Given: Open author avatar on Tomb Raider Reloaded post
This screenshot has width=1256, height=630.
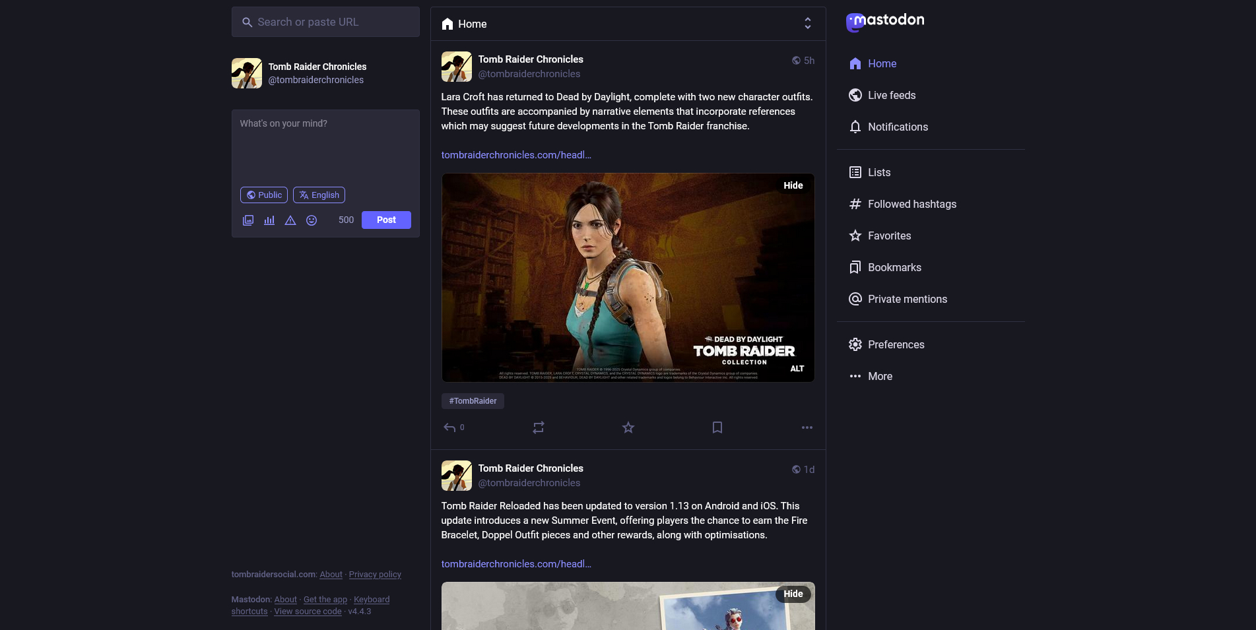Looking at the screenshot, I should pyautogui.click(x=457, y=476).
